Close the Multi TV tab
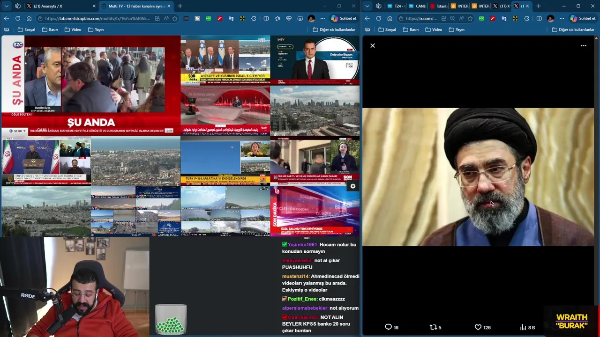Screen dimensions: 600x337 point(169,6)
